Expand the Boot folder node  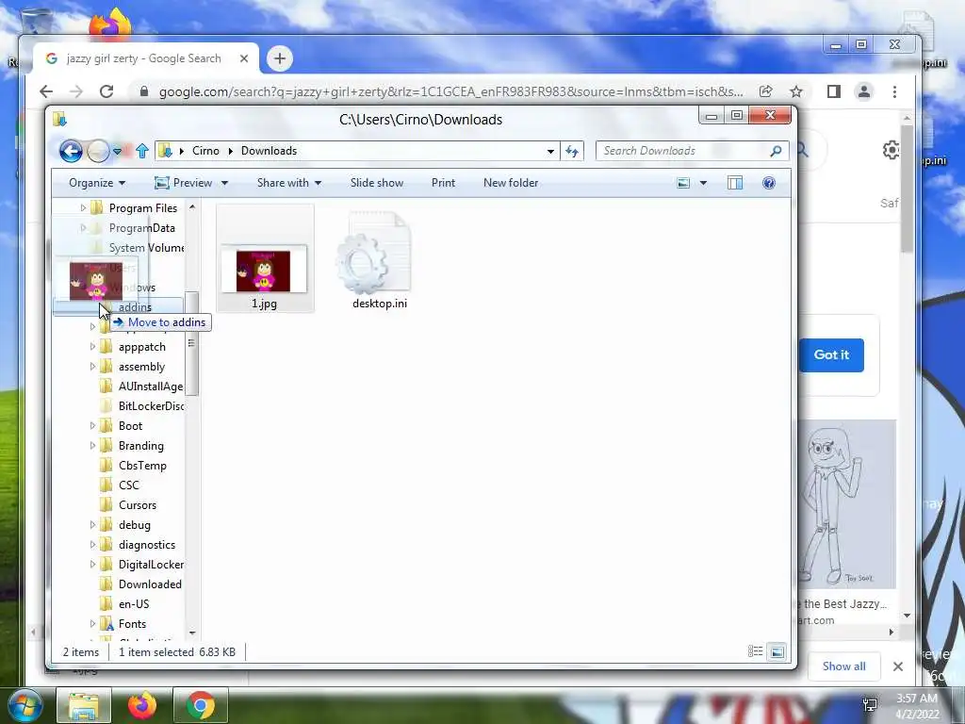[93, 425]
